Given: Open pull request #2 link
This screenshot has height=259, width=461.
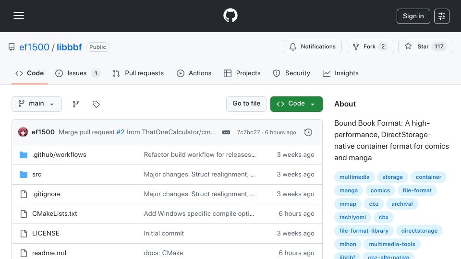Looking at the screenshot, I should pyautogui.click(x=121, y=132).
